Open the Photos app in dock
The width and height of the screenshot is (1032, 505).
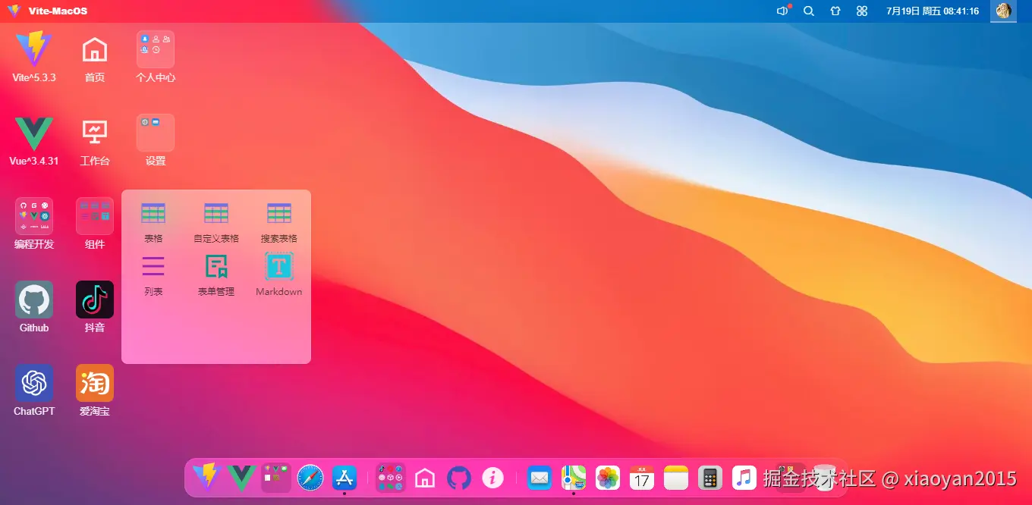point(608,478)
